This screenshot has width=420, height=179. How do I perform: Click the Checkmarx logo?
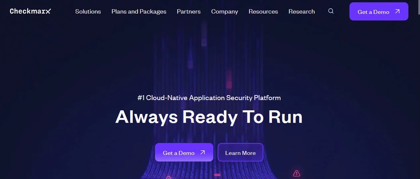coord(30,11)
